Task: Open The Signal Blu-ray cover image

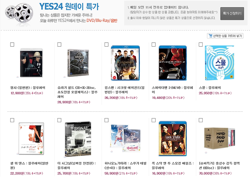Action: (78, 139)
